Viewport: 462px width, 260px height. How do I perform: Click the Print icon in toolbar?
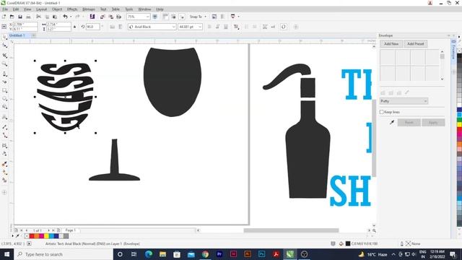coord(28,17)
